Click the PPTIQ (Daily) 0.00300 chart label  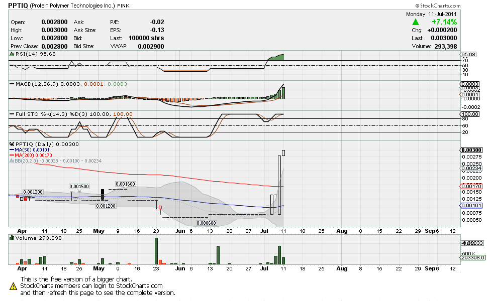coord(47,144)
